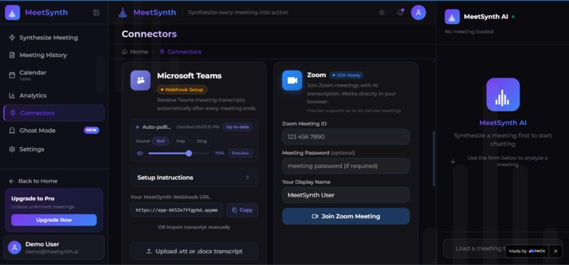Screen dimensions: 569x265
Task: Select the Ding sound option
Action: pos(201,142)
